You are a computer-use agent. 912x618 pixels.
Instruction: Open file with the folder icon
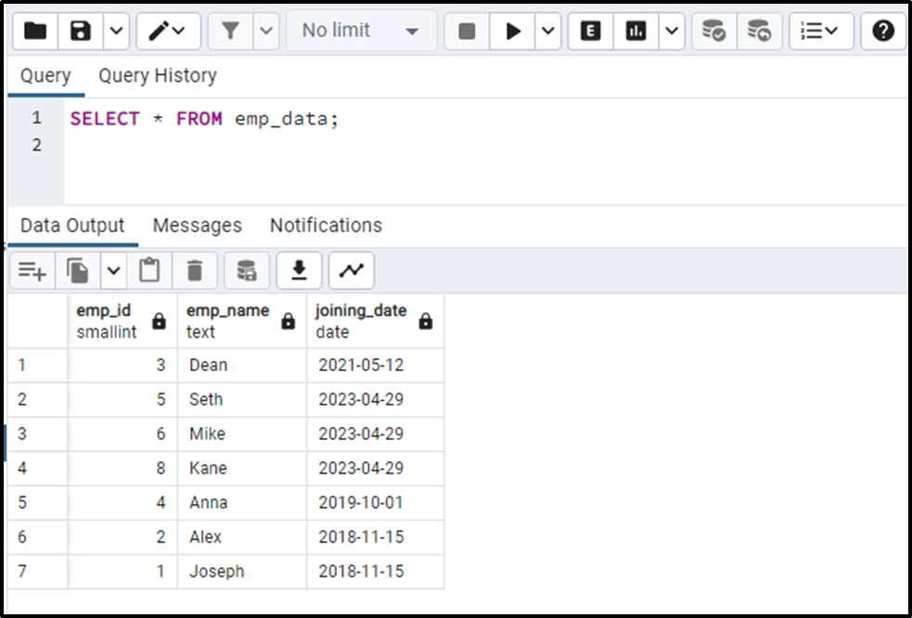pyautogui.click(x=35, y=31)
